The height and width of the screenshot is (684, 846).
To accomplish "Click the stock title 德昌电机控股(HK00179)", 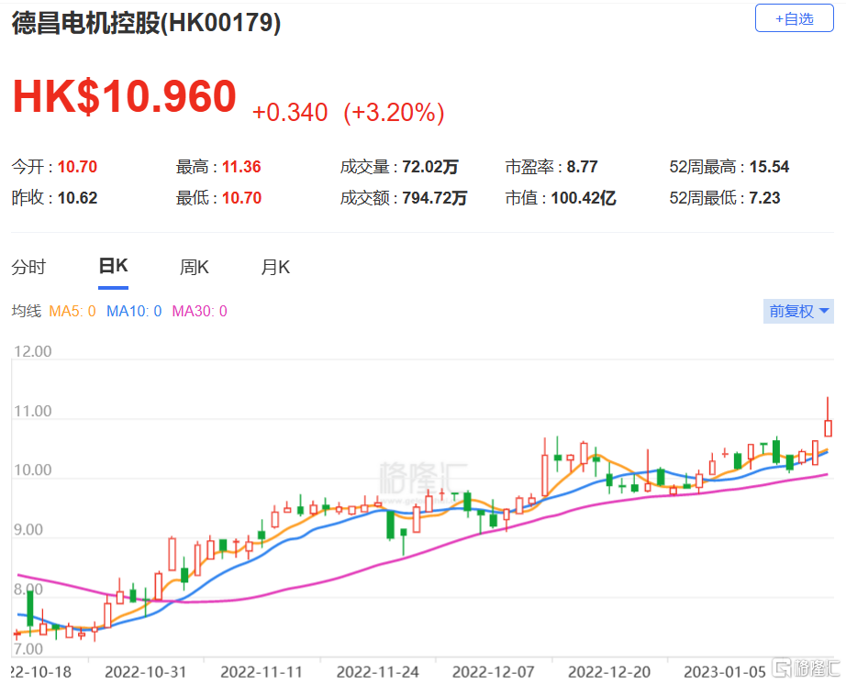I will [x=146, y=23].
